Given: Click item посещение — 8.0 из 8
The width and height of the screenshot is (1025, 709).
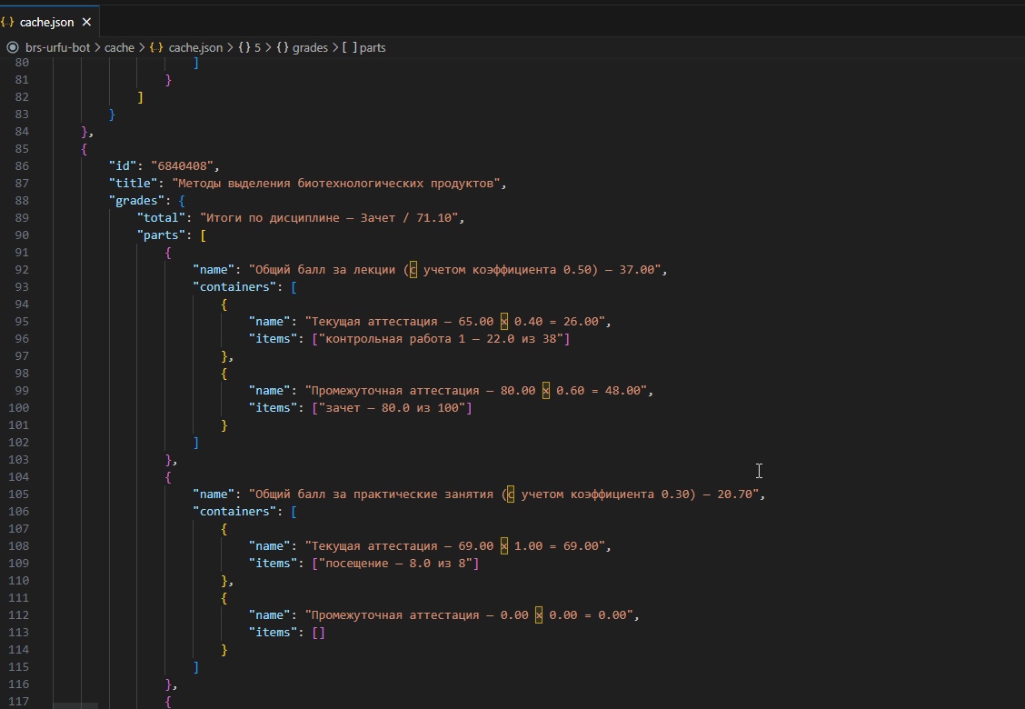Looking at the screenshot, I should (395, 564).
